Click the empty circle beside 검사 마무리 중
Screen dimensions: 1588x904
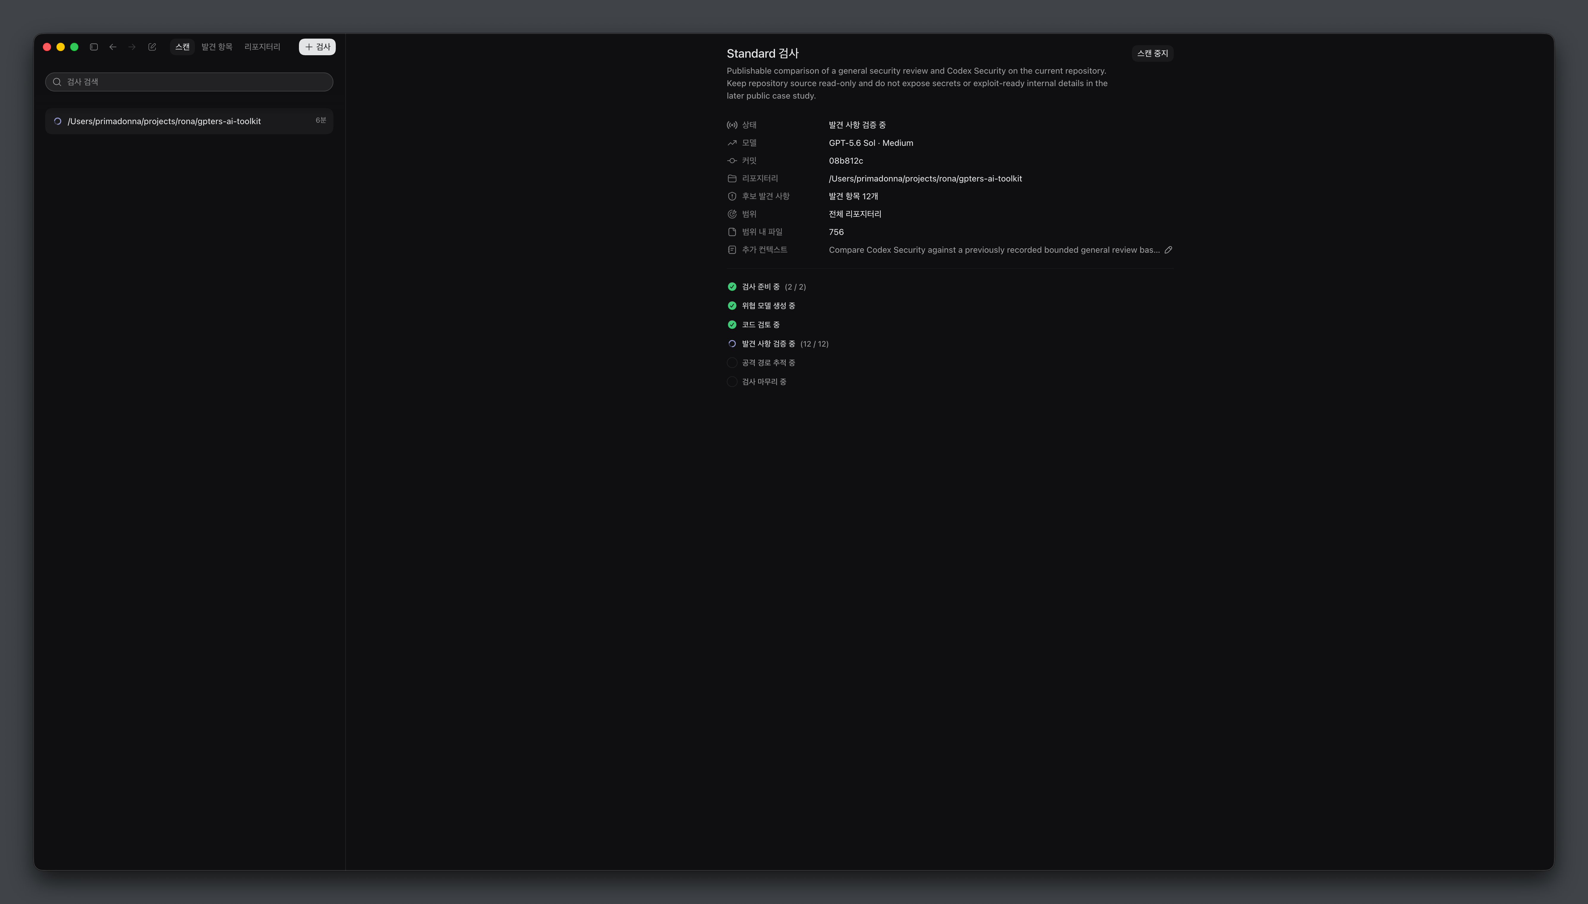tap(732, 382)
